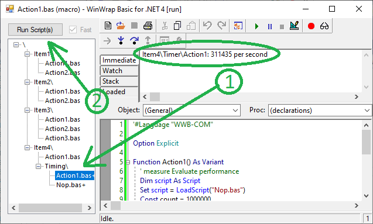Switch to the Stack tab
The image size is (373, 224).
pyautogui.click(x=119, y=81)
